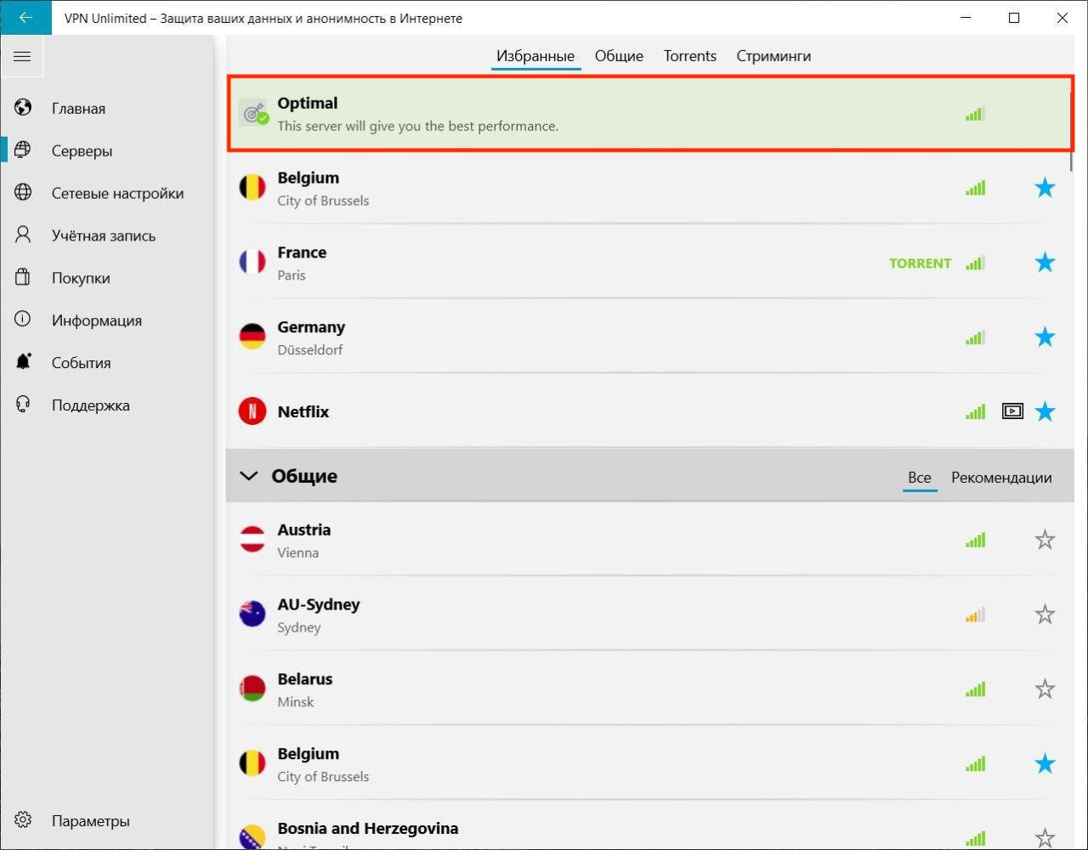The image size is (1088, 850).
Task: Toggle favorite star for AU-Sydney
Action: [x=1045, y=615]
